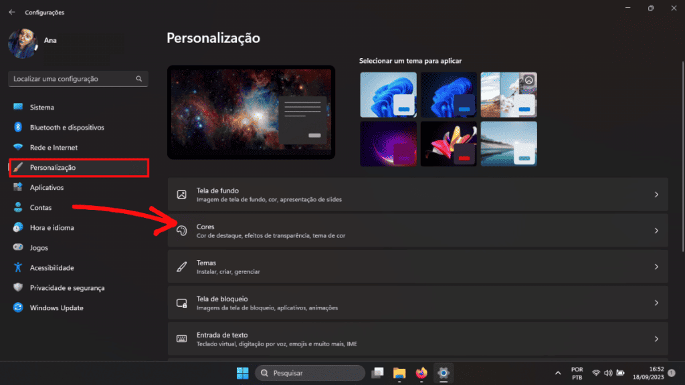Open Tela de fundo settings
Screen dimensions: 685x385
coord(418,195)
